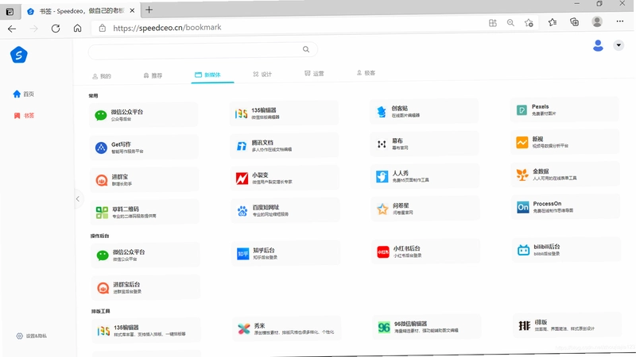Open the 新视 bookmark
The image size is (636, 357).
click(x=565, y=142)
